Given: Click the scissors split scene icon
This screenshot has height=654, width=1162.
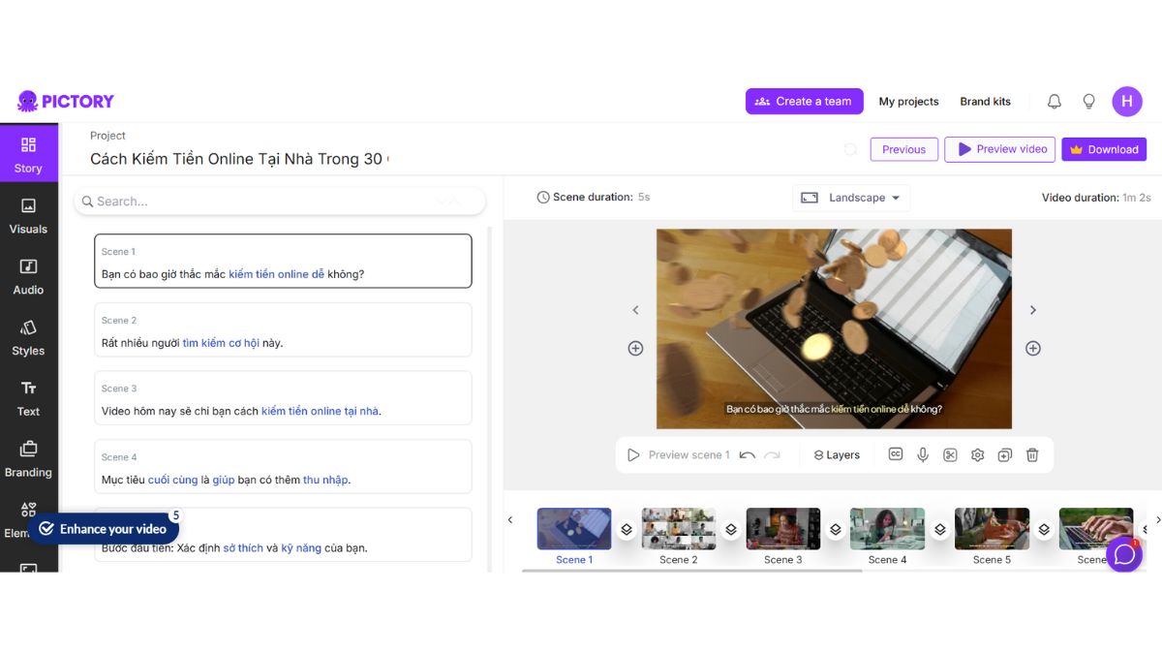Looking at the screenshot, I should 950,454.
